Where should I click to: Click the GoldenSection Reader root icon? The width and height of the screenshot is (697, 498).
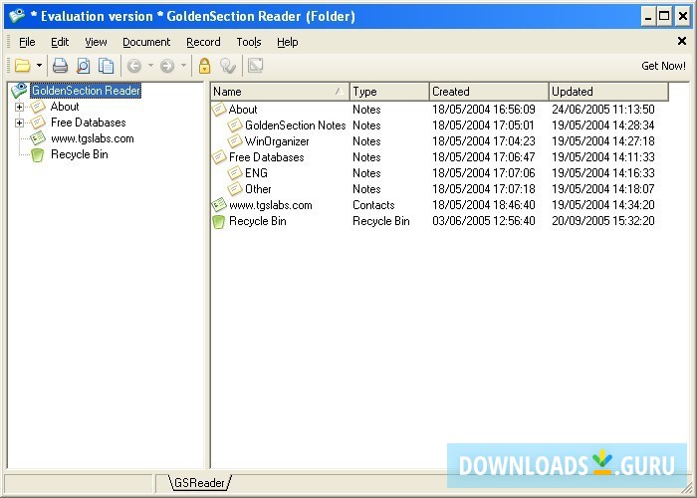click(x=20, y=91)
